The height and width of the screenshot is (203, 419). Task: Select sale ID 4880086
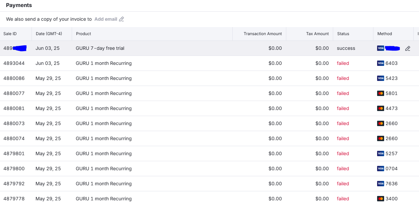pos(14,78)
